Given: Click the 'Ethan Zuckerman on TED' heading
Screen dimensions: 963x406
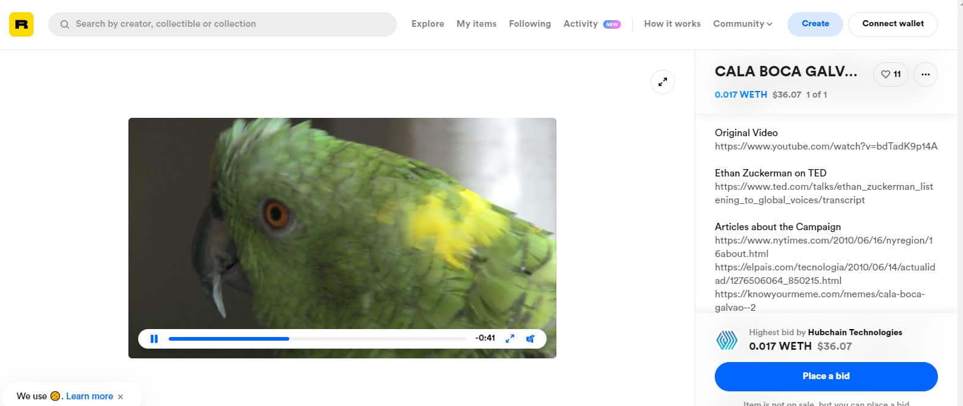Looking at the screenshot, I should (770, 173).
